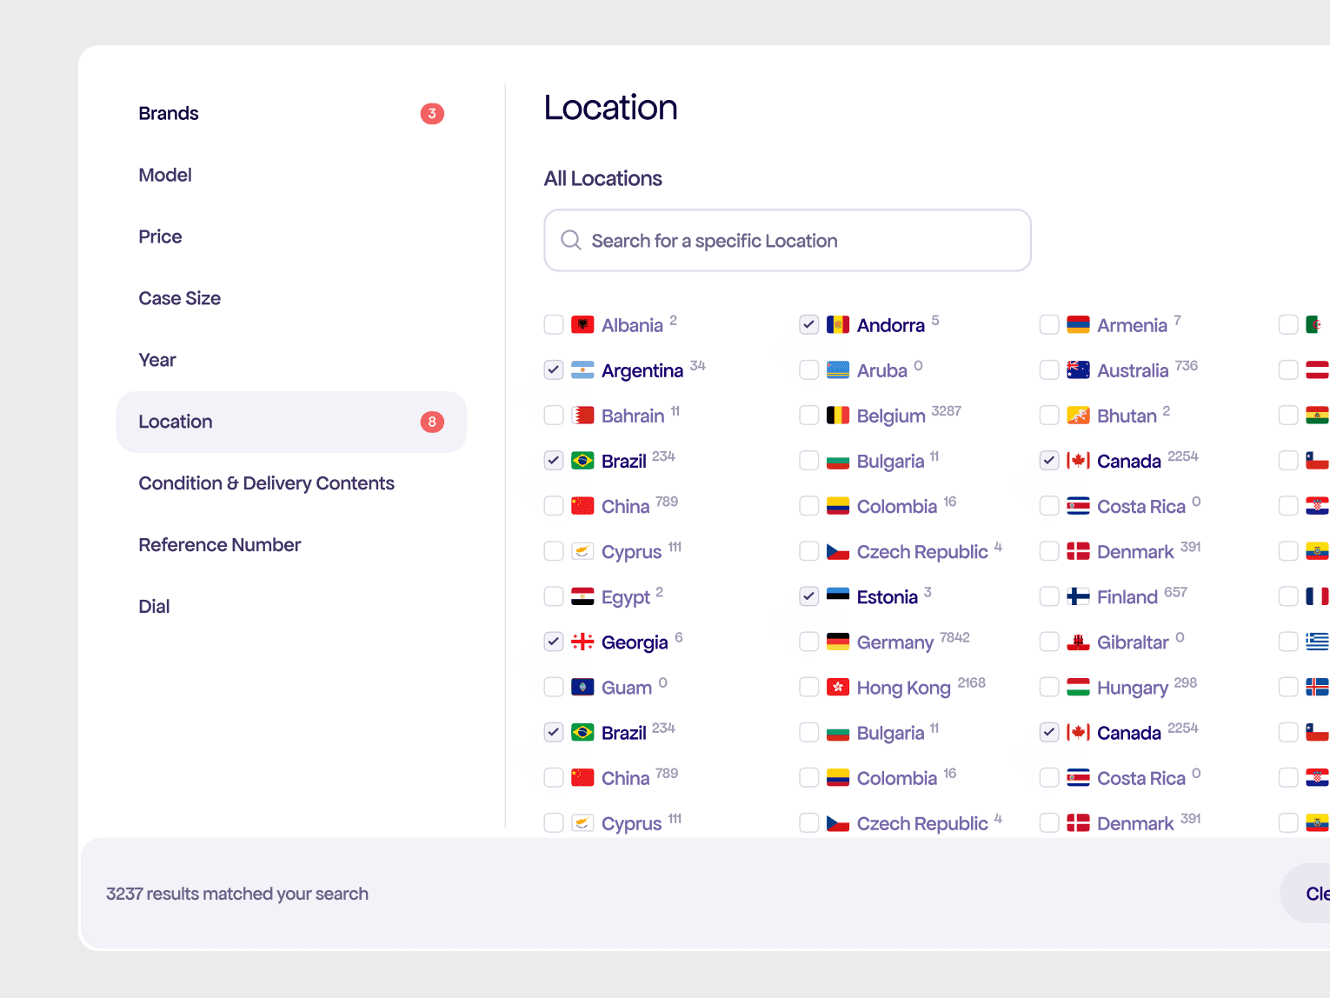This screenshot has width=1330, height=998.
Task: Uncheck the Estonia checkbox
Action: (808, 596)
